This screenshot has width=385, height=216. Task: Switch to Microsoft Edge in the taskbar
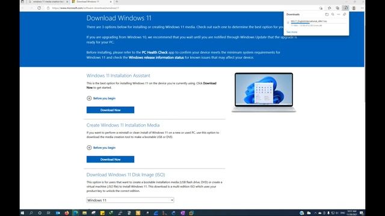pos(76,213)
